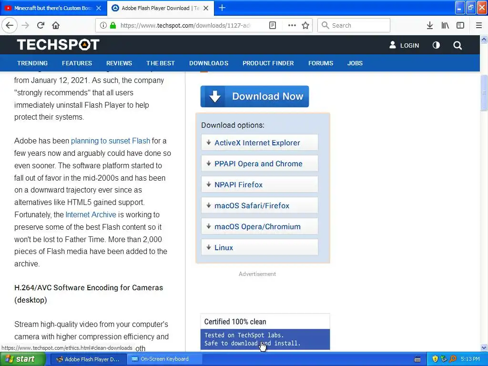
Task: Click the address bar URL field
Action: [185, 25]
